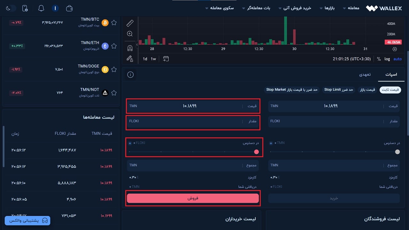Screen dimensions: 409x230
Task: Click the Dogecoin coin icon
Action: coord(105,69)
